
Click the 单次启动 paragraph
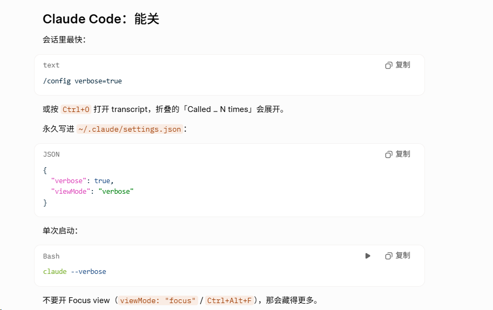60,231
